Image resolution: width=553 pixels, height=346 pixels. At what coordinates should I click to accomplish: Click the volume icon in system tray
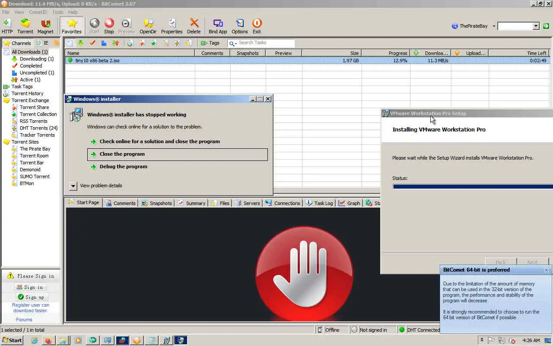pyautogui.click(x=512, y=340)
